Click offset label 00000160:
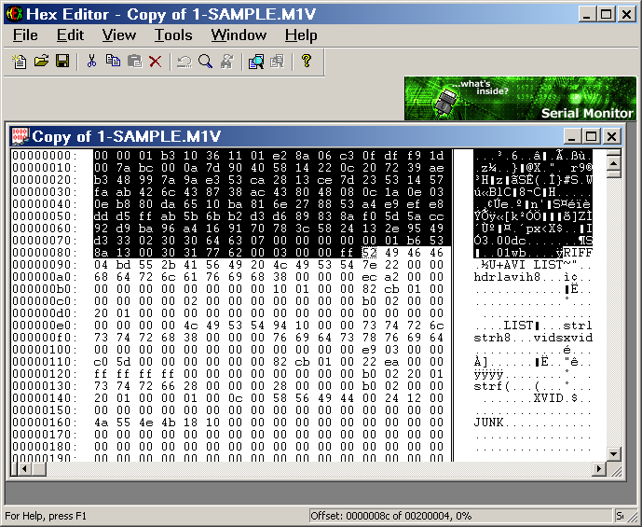The image size is (642, 527). [44, 423]
